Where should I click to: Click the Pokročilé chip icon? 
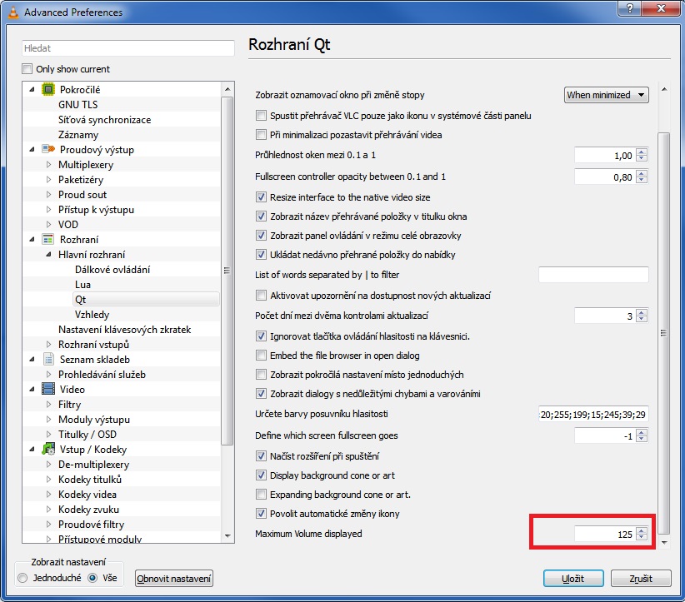[48, 89]
